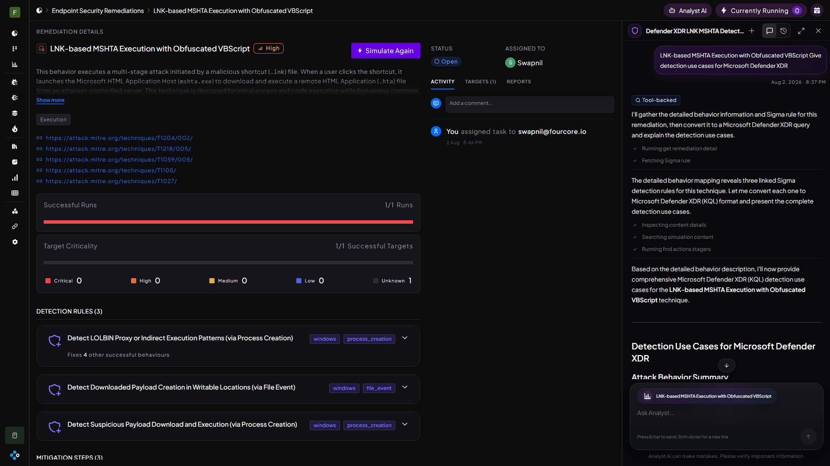
Task: Click the Tool-backed badge
Action: point(656,100)
